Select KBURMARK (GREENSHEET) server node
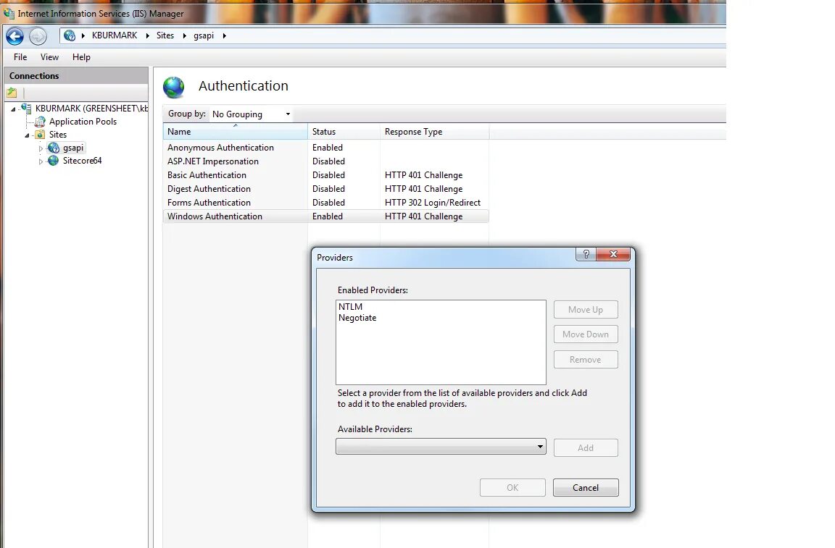The height and width of the screenshot is (548, 835). click(91, 108)
